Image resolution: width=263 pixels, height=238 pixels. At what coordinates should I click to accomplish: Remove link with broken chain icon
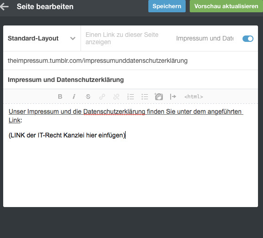pos(116,96)
